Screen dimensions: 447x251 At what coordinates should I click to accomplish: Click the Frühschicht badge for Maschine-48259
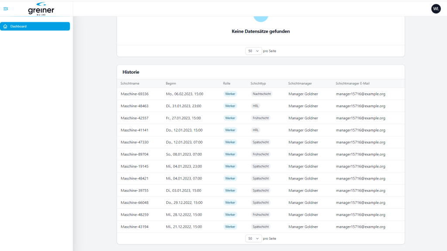click(x=261, y=214)
